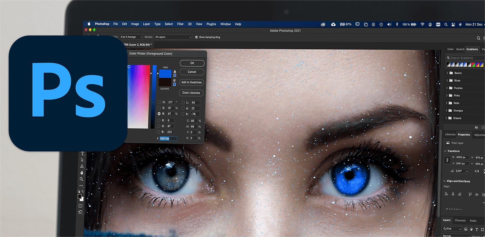Image resolution: width=485 pixels, height=237 pixels.
Task: Open the rotation angle dropdown arrow
Action: [467, 171]
